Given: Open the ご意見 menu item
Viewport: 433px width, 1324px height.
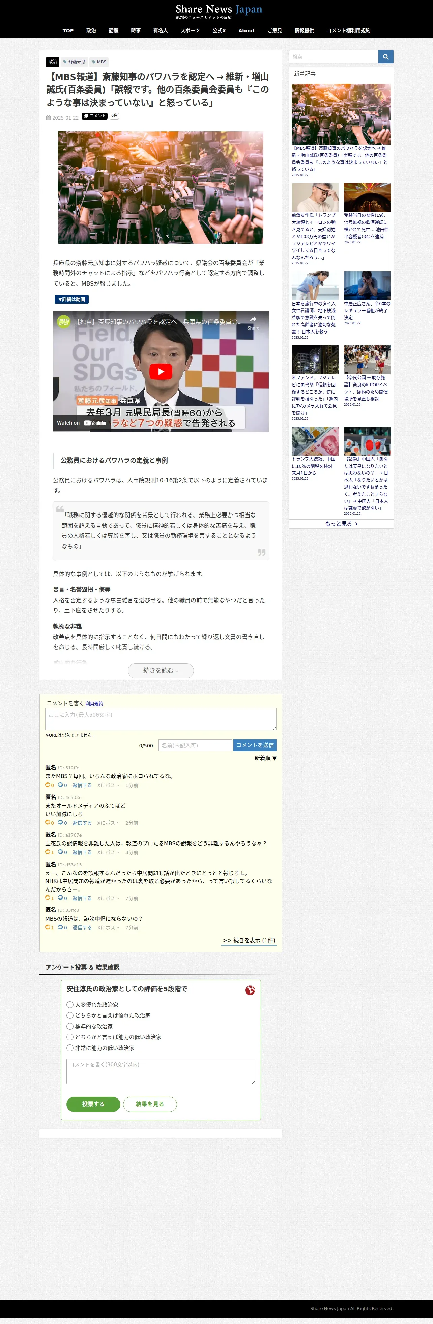Looking at the screenshot, I should (x=275, y=30).
